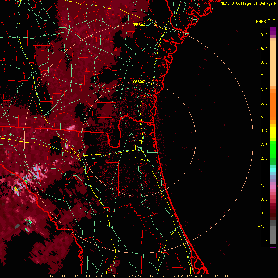Select the 5.8 scale value

tap(264, 103)
